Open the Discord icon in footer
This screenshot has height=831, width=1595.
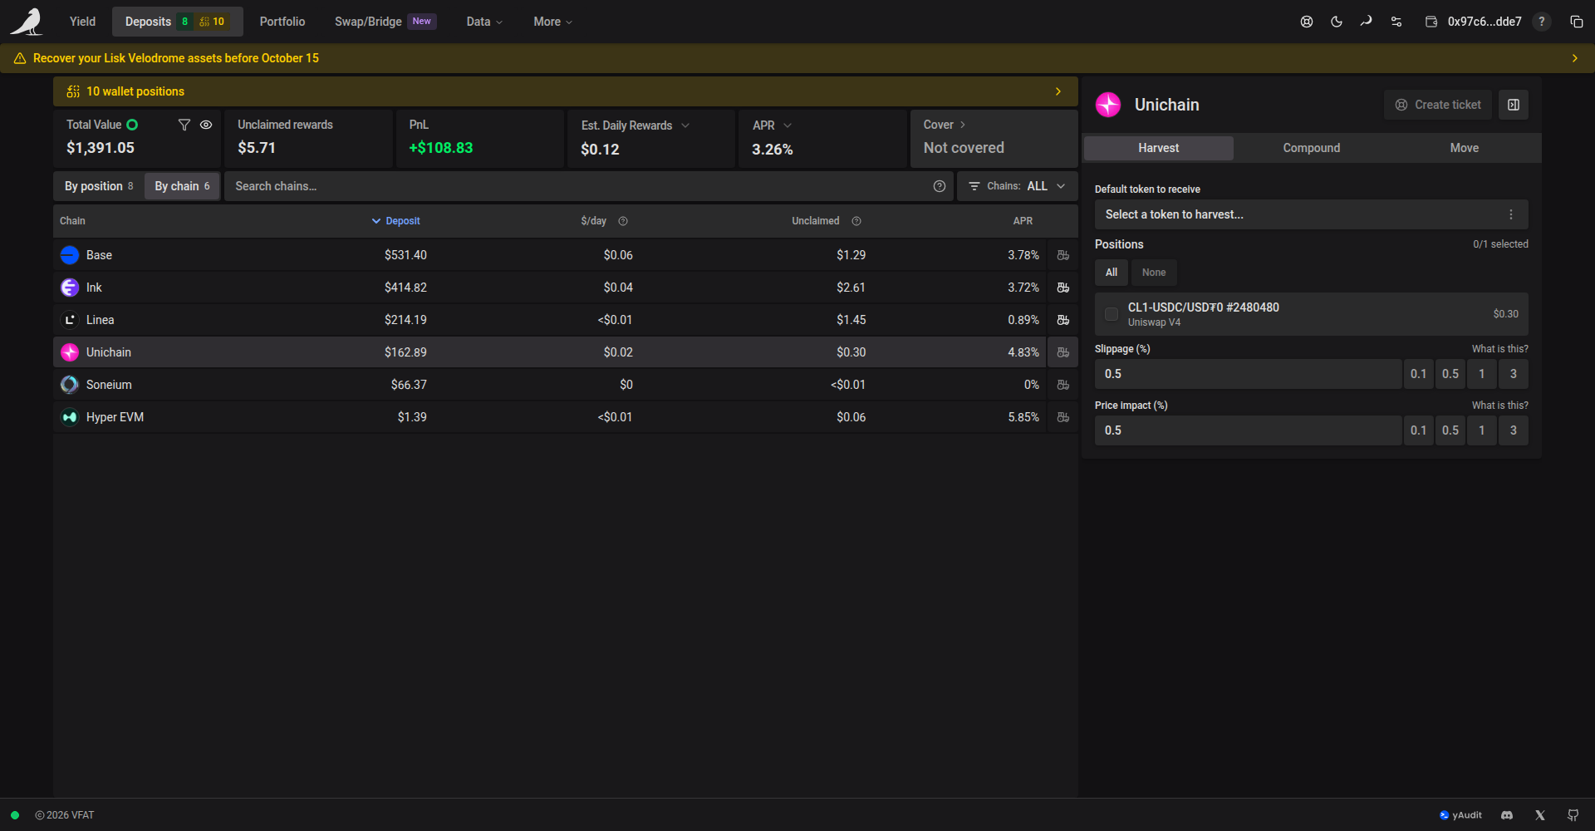click(x=1507, y=815)
